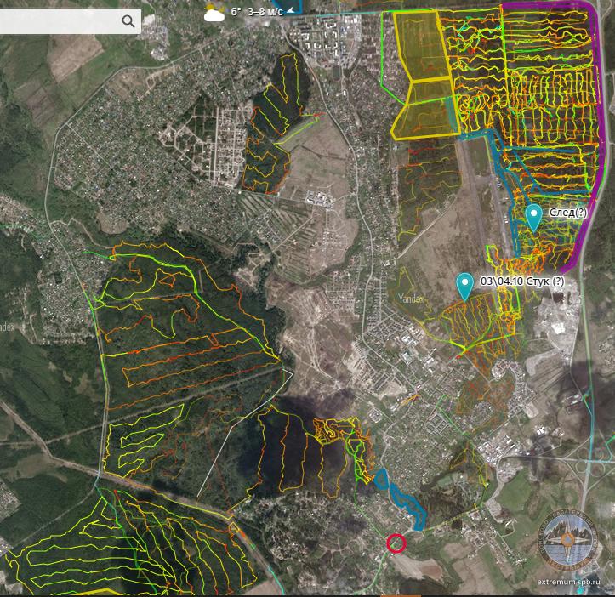
Task: Click the cloudy weather icon
Action: (x=214, y=13)
